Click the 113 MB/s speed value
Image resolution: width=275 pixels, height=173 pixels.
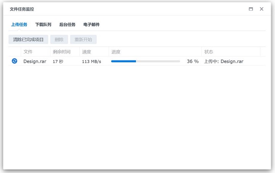point(92,61)
